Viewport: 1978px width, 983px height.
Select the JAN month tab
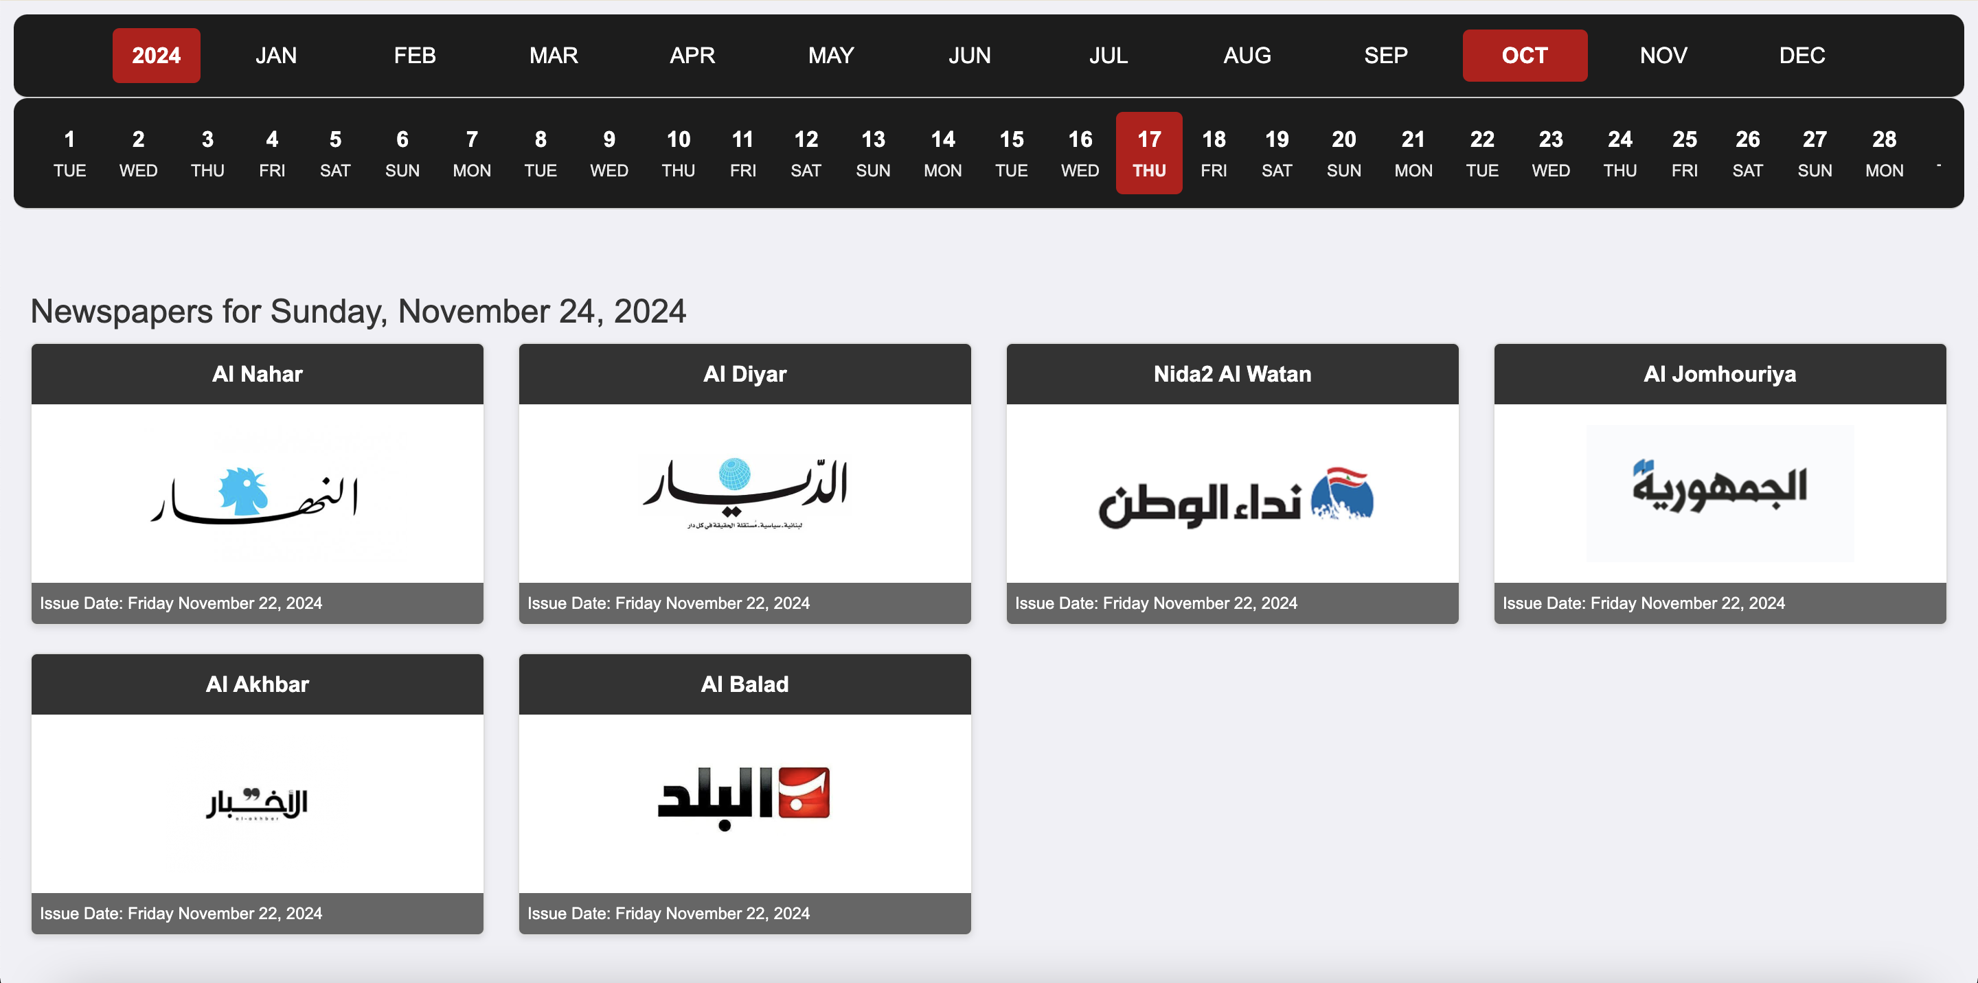click(x=275, y=55)
